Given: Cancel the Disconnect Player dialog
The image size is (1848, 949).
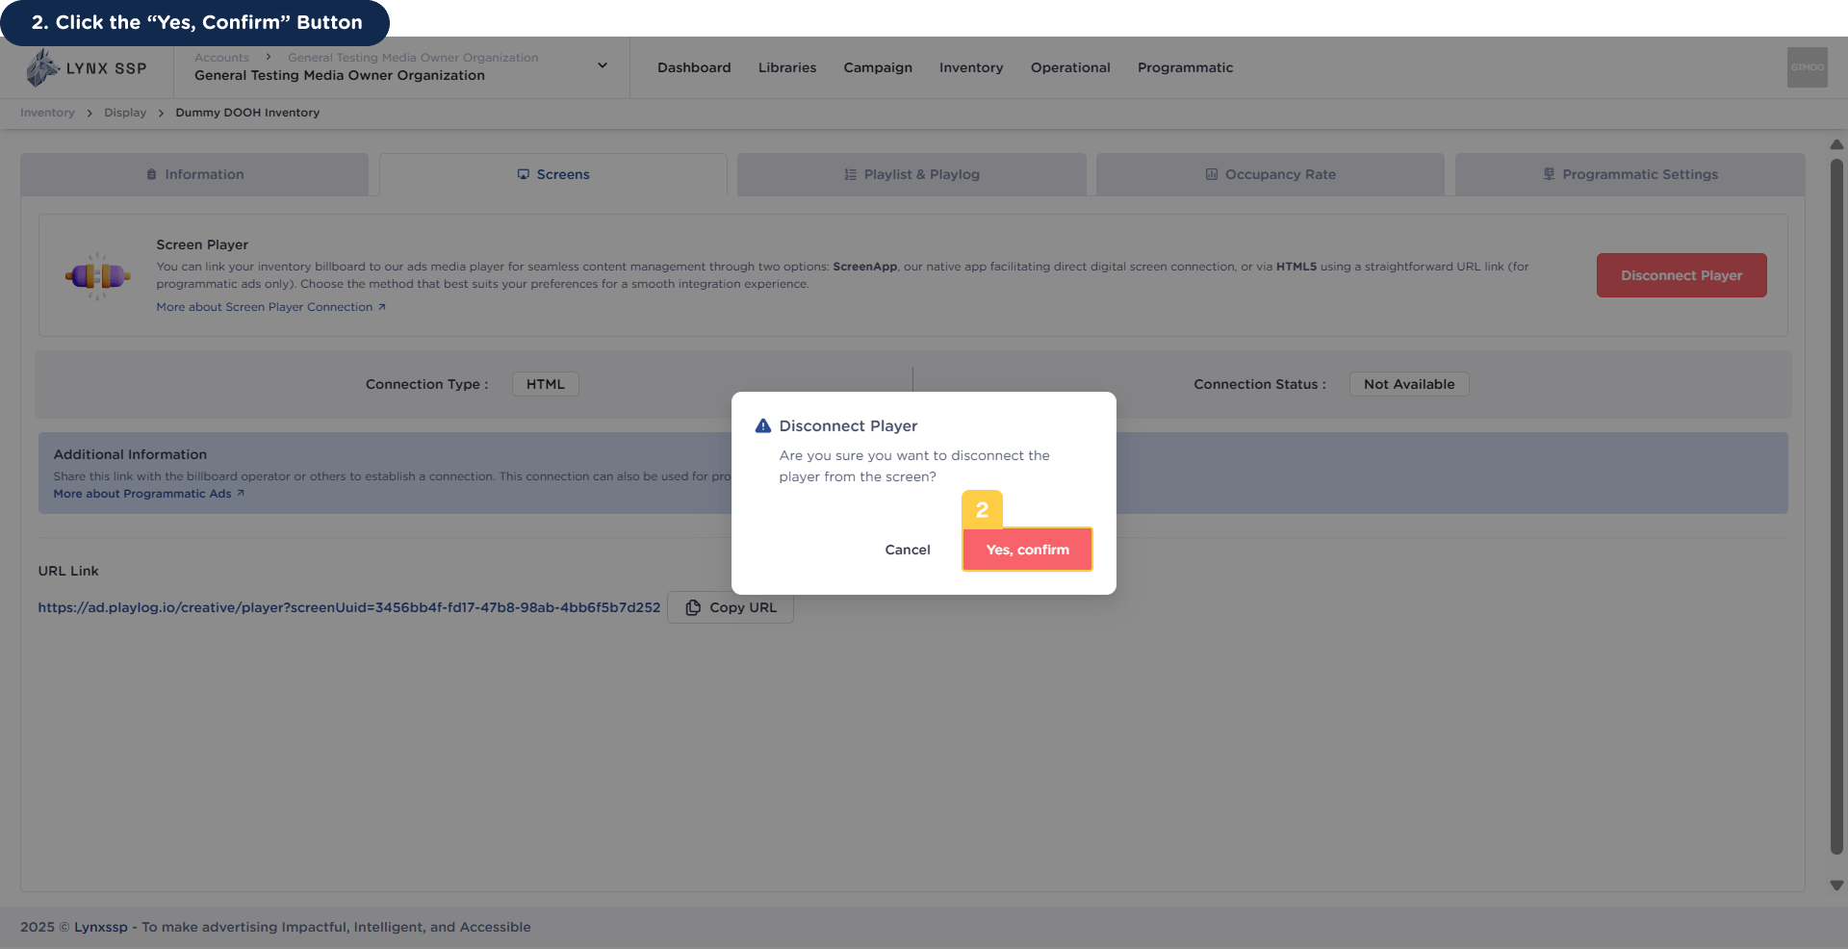Looking at the screenshot, I should pos(908,550).
